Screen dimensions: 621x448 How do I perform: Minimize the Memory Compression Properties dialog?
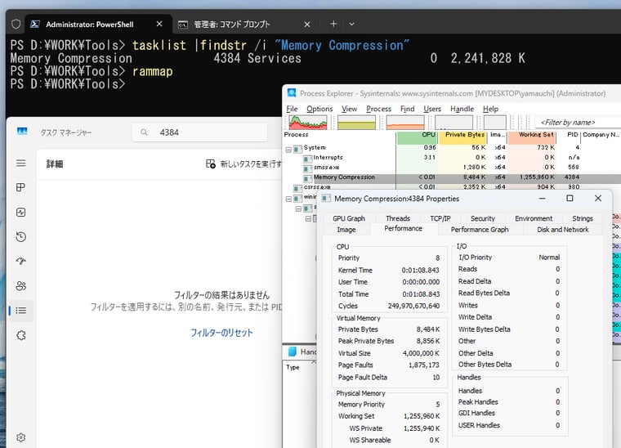coord(543,198)
